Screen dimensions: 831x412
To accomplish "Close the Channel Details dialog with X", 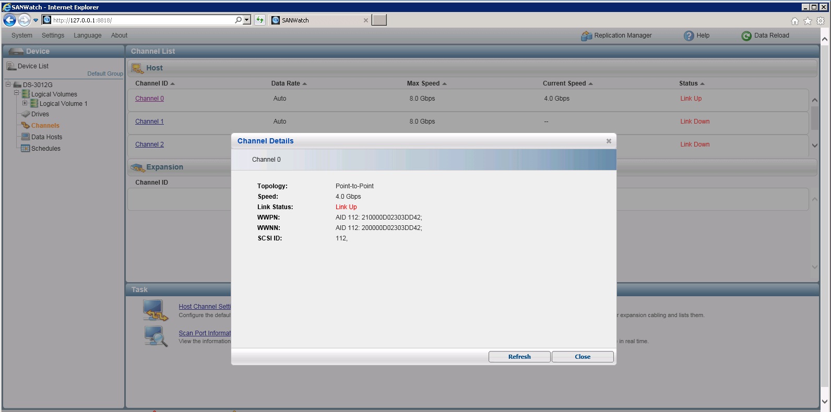I will [609, 141].
